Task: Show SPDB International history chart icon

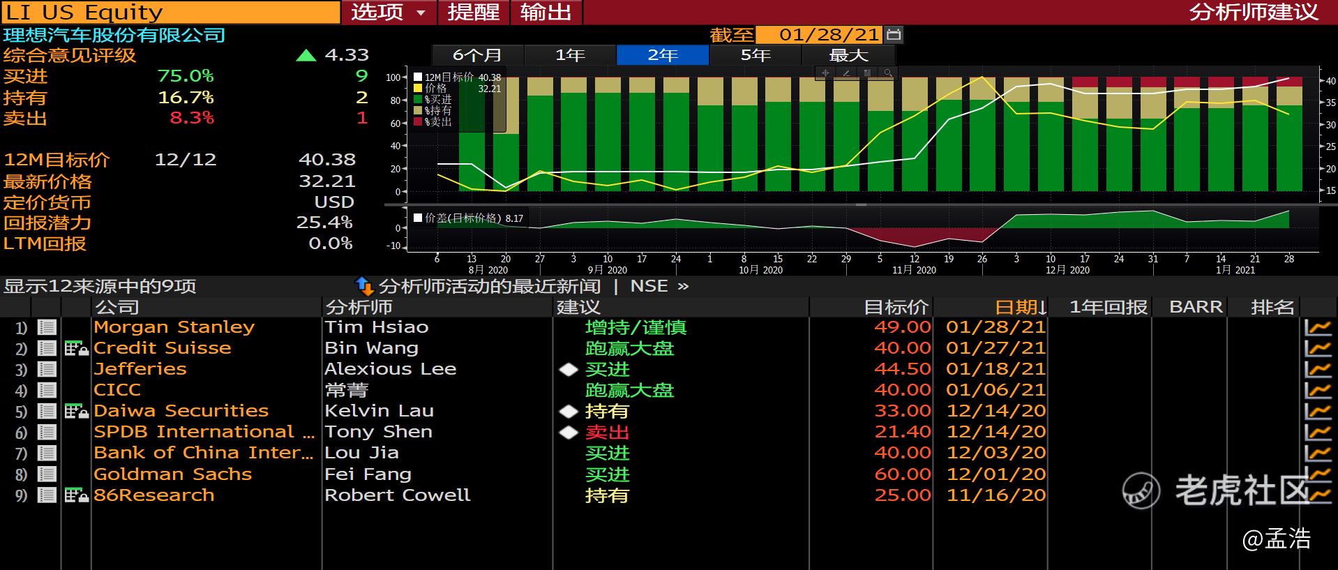Action: [1318, 432]
